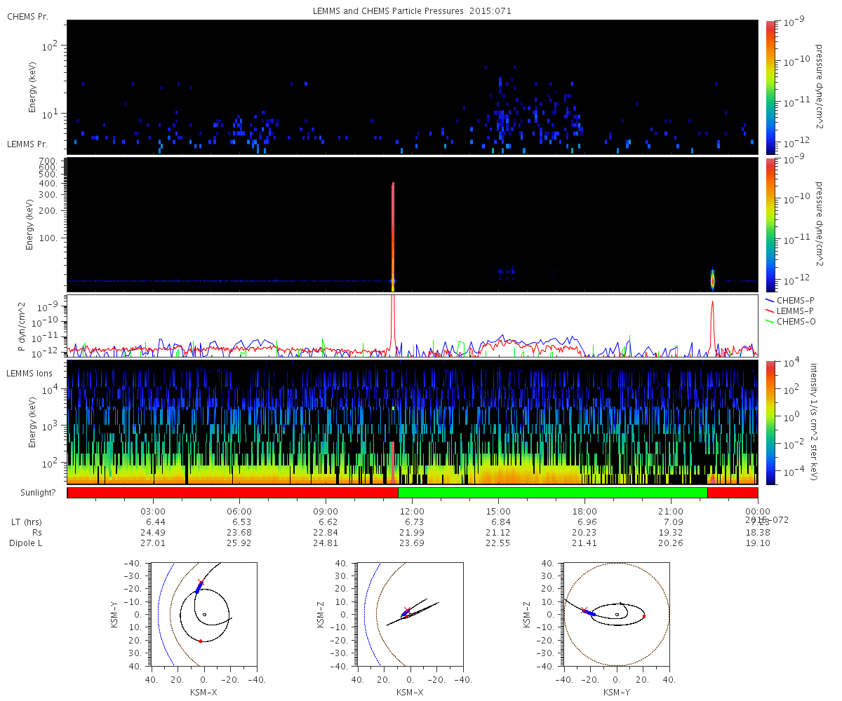The image size is (842, 701).
Task: Open the KSM-X versus KSM-Z orbit plot
Action: [410, 613]
